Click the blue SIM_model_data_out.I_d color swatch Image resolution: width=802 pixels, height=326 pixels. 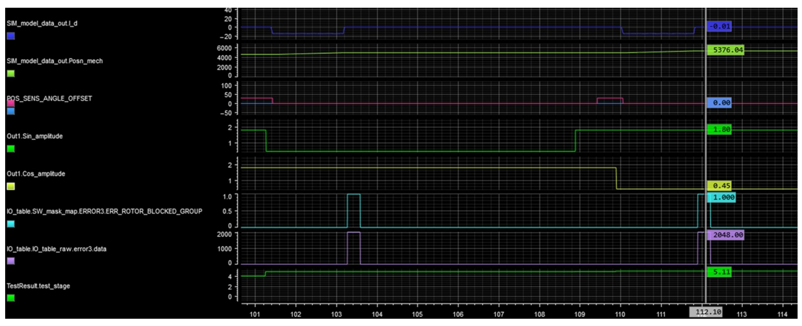point(11,36)
